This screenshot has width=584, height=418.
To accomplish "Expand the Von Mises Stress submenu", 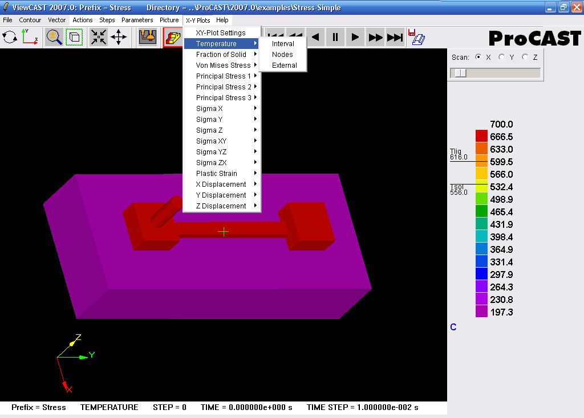I will point(222,65).
